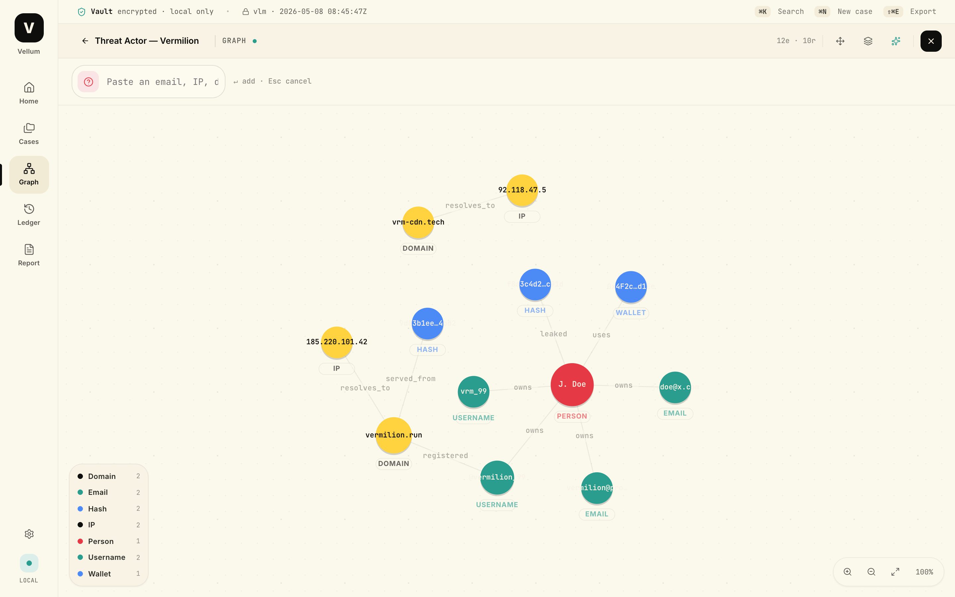
Task: Click the 12e · 10r count text
Action: [x=796, y=41]
